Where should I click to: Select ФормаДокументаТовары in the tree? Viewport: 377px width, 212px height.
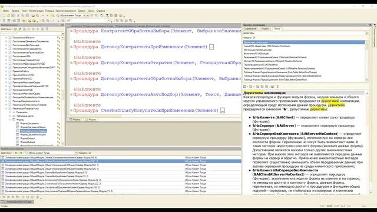(34, 131)
